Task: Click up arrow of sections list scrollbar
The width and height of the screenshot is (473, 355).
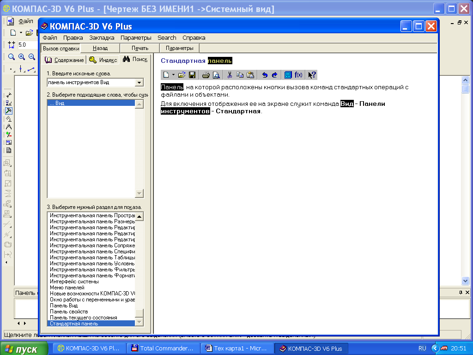Action: tap(139, 216)
